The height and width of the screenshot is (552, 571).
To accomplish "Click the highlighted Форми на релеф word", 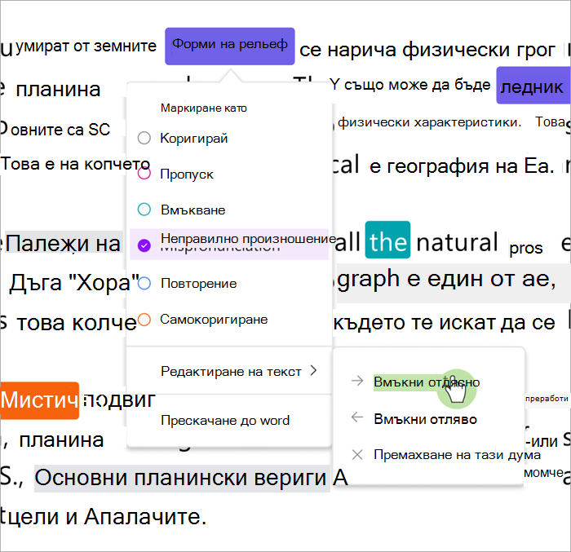I will tap(230, 46).
